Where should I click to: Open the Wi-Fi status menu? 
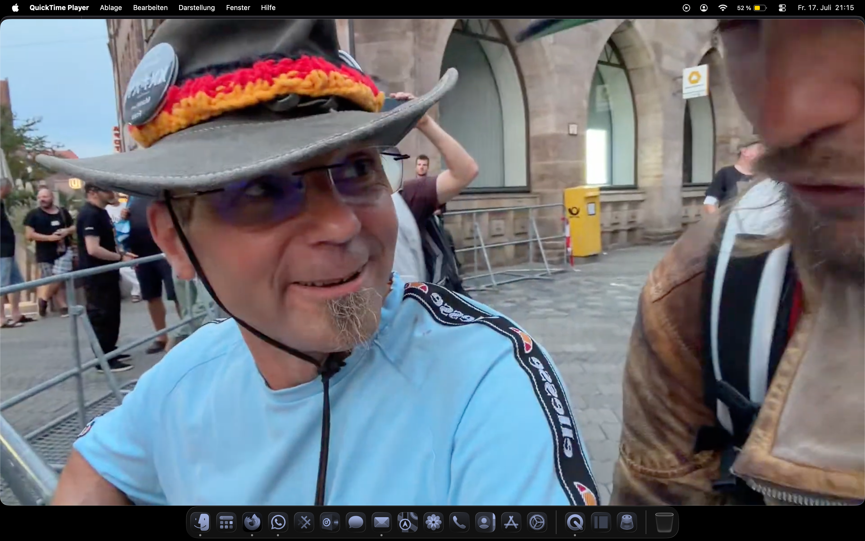tap(723, 7)
